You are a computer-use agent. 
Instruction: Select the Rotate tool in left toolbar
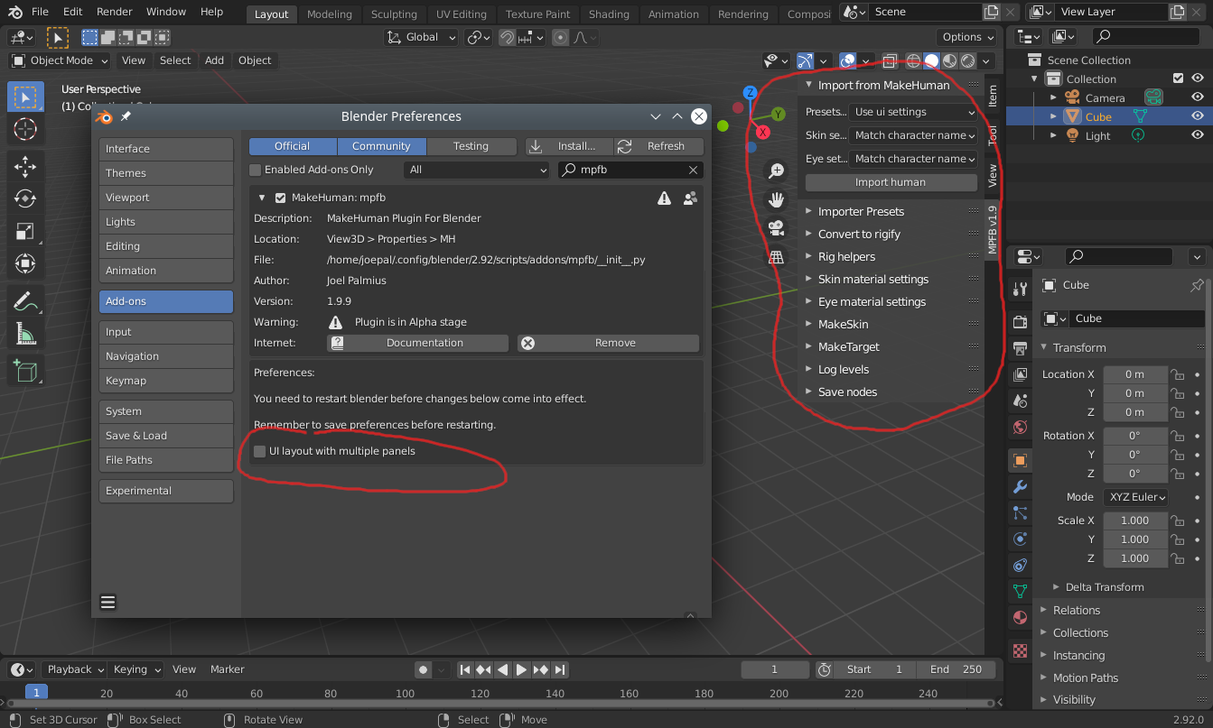(25, 198)
